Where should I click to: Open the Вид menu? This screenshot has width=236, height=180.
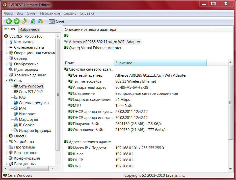(20, 13)
